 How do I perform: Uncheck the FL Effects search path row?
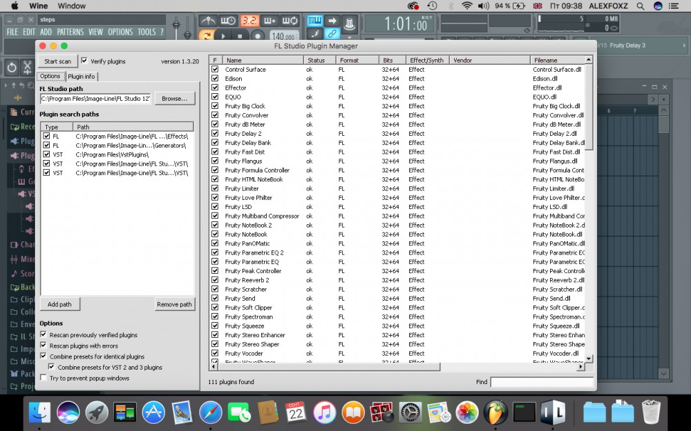pyautogui.click(x=46, y=137)
